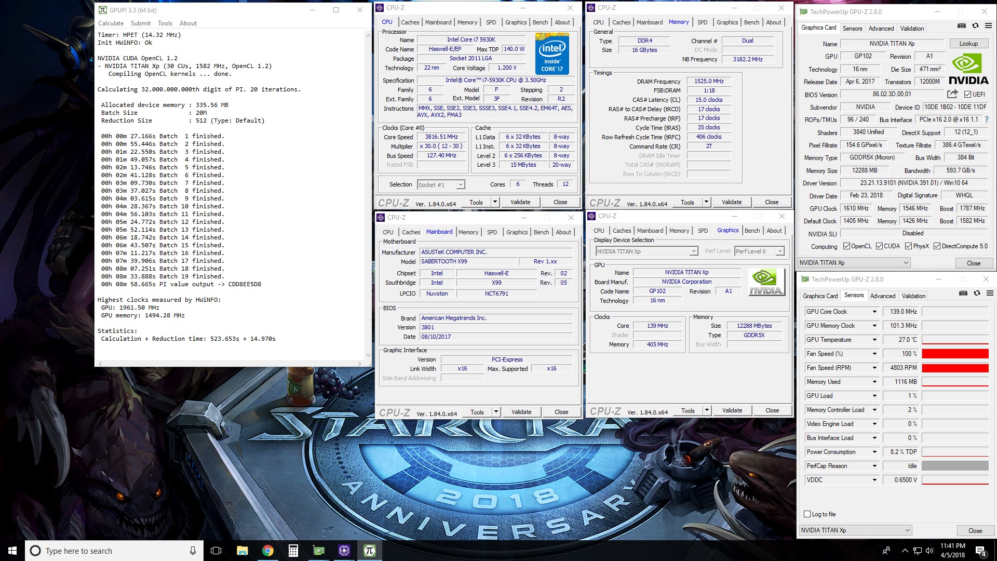This screenshot has height=561, width=997.
Task: Click the Intel Core i7 logo in CPU-Z
Action: (552, 54)
